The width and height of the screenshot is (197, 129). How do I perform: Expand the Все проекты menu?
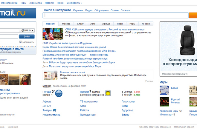coord(74,3)
